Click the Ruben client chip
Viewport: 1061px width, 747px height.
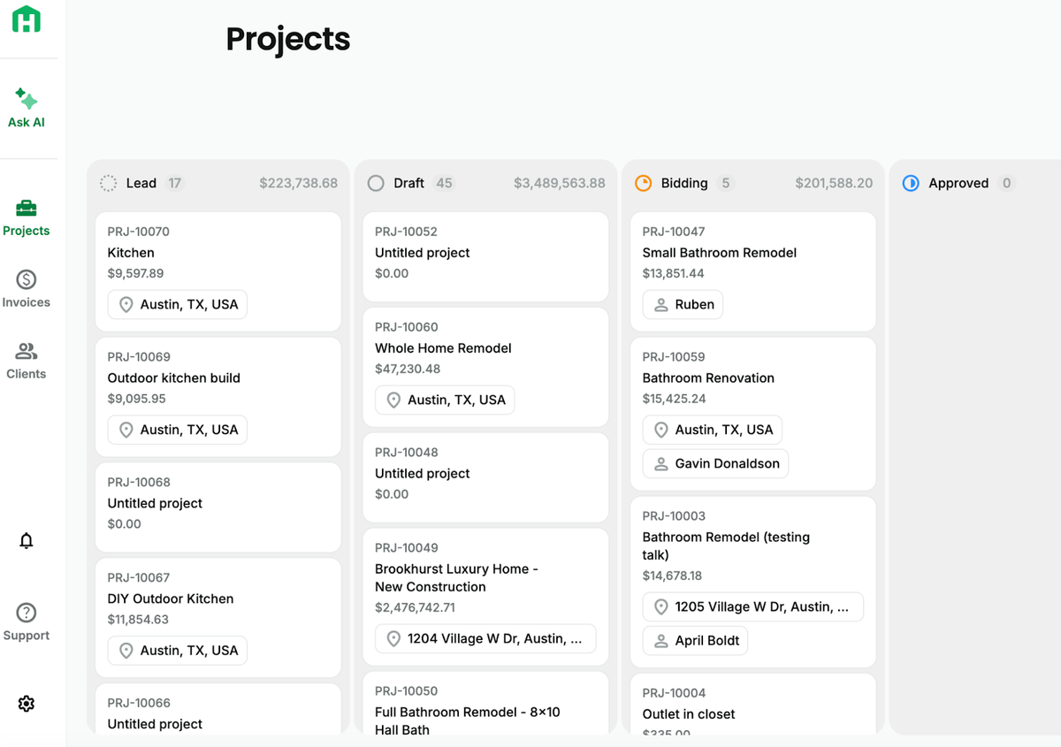(x=683, y=304)
